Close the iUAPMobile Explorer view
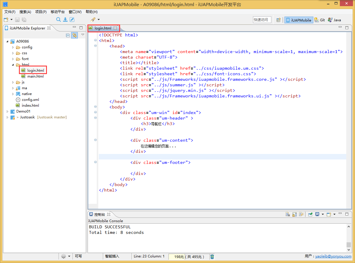The image size is (355, 263). point(49,28)
